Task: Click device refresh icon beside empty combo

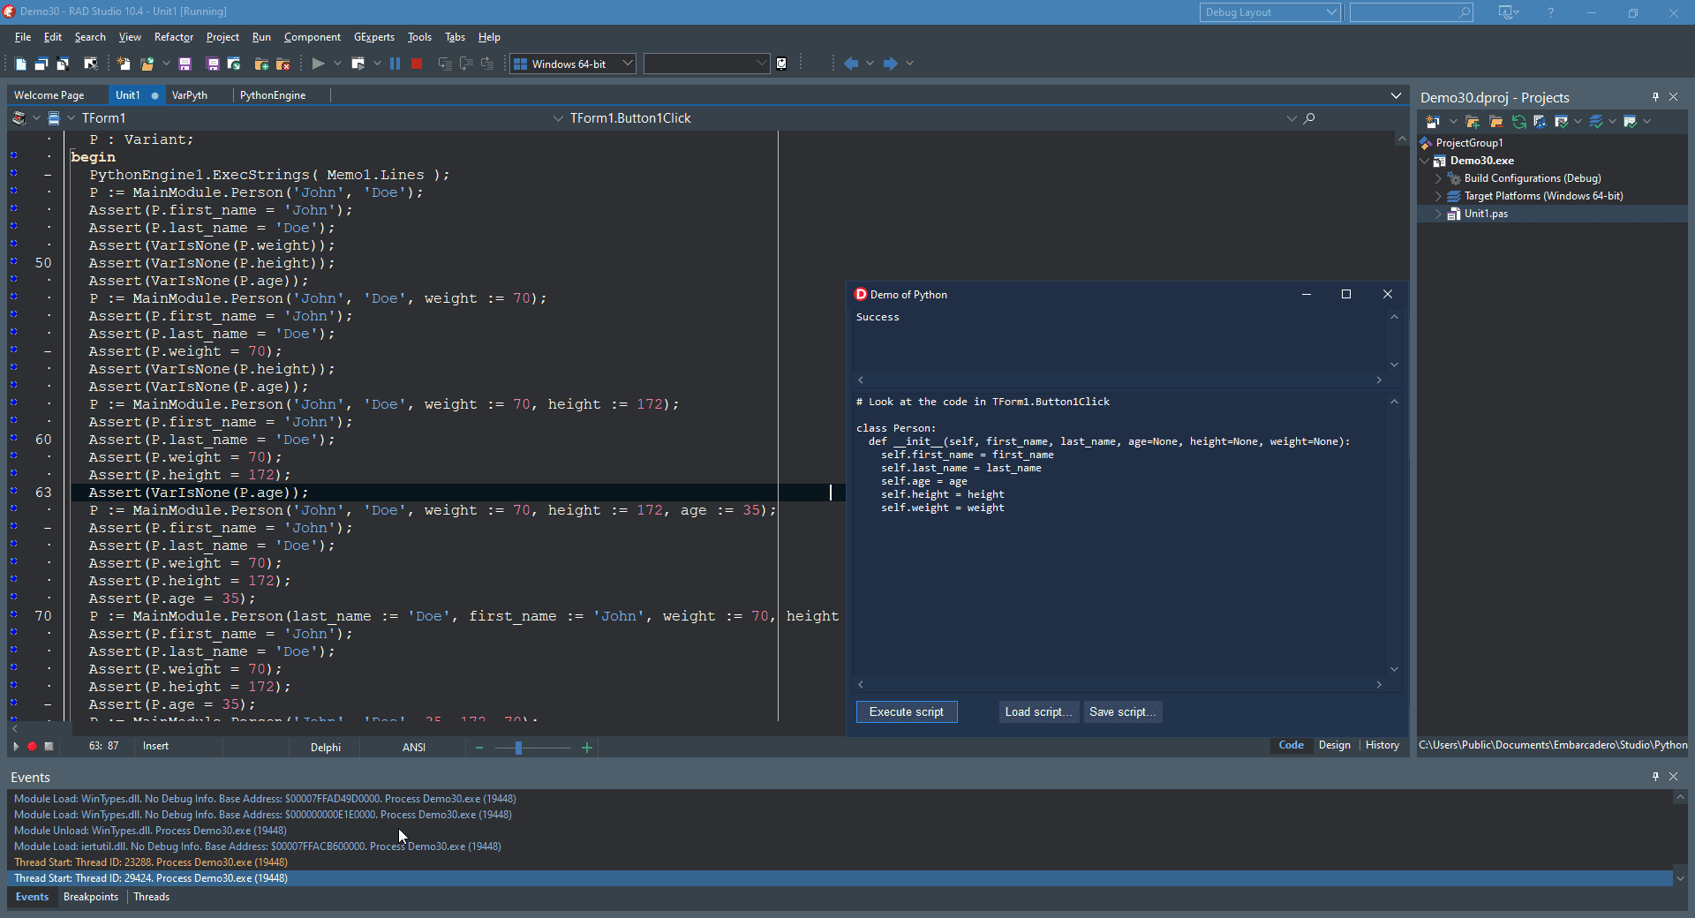Action: point(781,64)
